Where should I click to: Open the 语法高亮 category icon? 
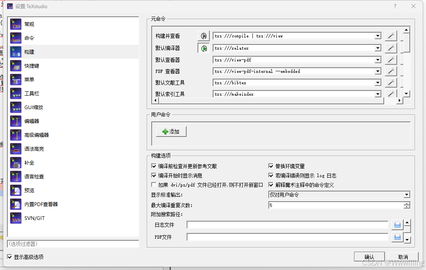click(16, 149)
